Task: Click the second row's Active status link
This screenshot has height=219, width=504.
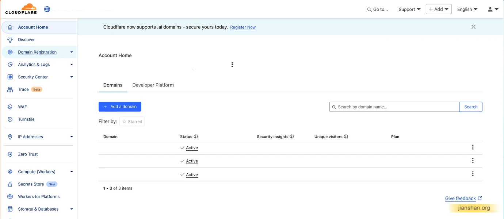Action: pos(192,161)
